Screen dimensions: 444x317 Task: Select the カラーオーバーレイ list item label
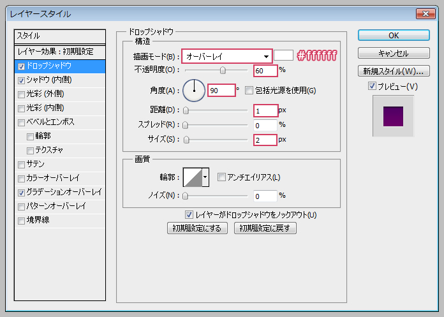[x=53, y=178]
